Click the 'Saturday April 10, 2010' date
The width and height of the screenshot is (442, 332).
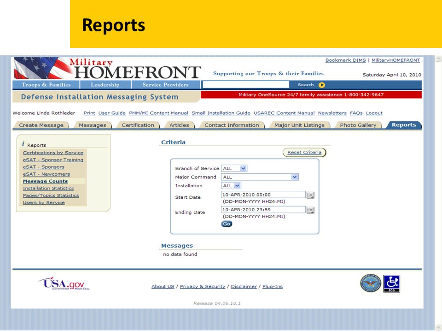391,75
